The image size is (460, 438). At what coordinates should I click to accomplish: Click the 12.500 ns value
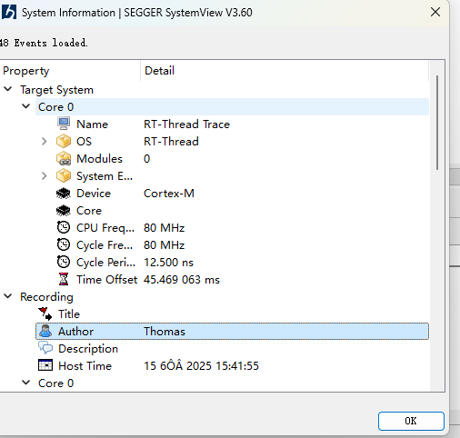168,263
